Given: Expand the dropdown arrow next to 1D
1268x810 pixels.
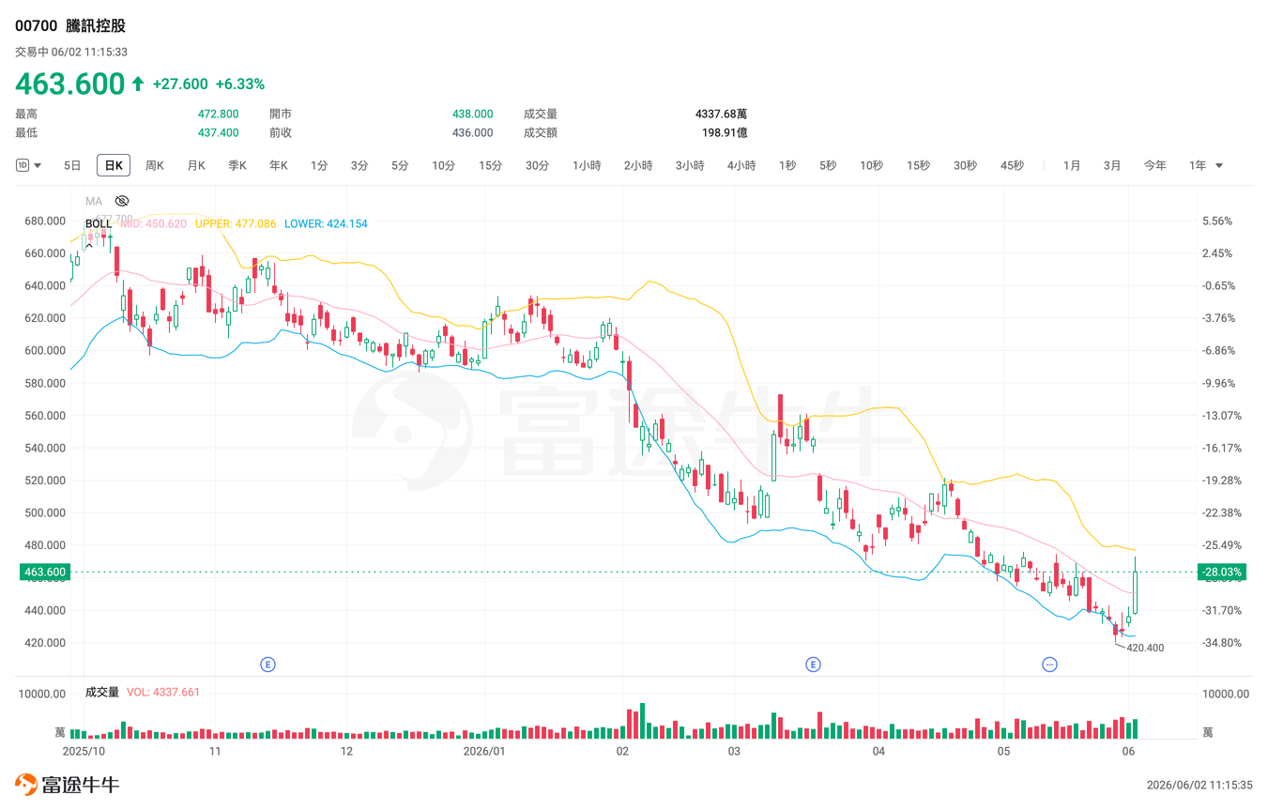Looking at the screenshot, I should coord(38,166).
